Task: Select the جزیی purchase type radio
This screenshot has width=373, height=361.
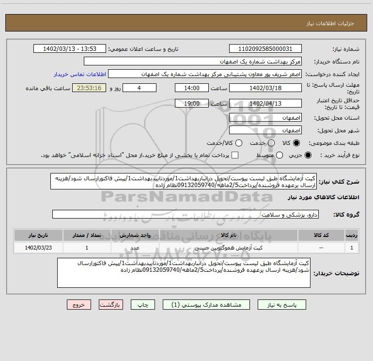Action: pyautogui.click(x=308, y=155)
